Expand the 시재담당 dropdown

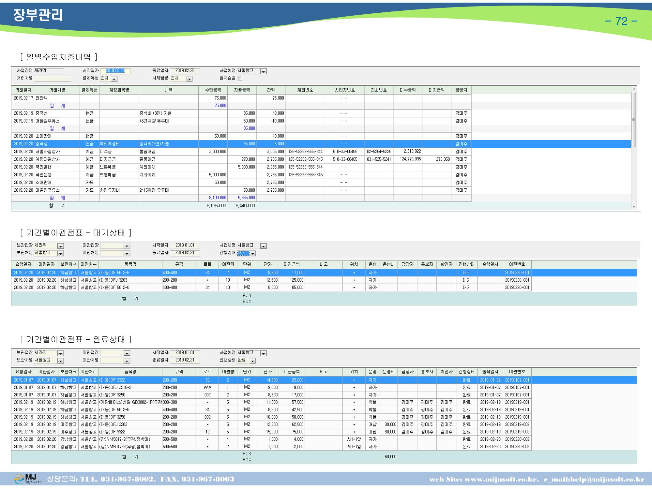tap(190, 79)
